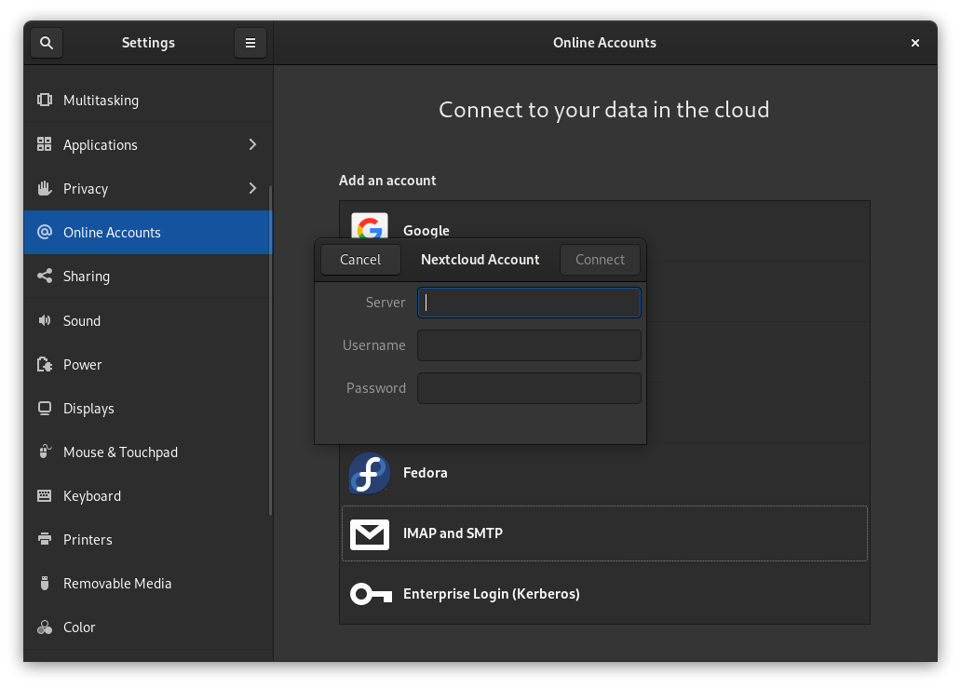961x688 pixels.
Task: Click the Fedora account icon
Action: (x=369, y=472)
